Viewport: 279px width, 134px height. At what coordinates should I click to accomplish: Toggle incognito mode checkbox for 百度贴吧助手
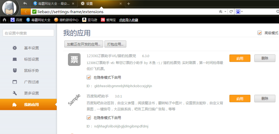[x=89, y=118]
